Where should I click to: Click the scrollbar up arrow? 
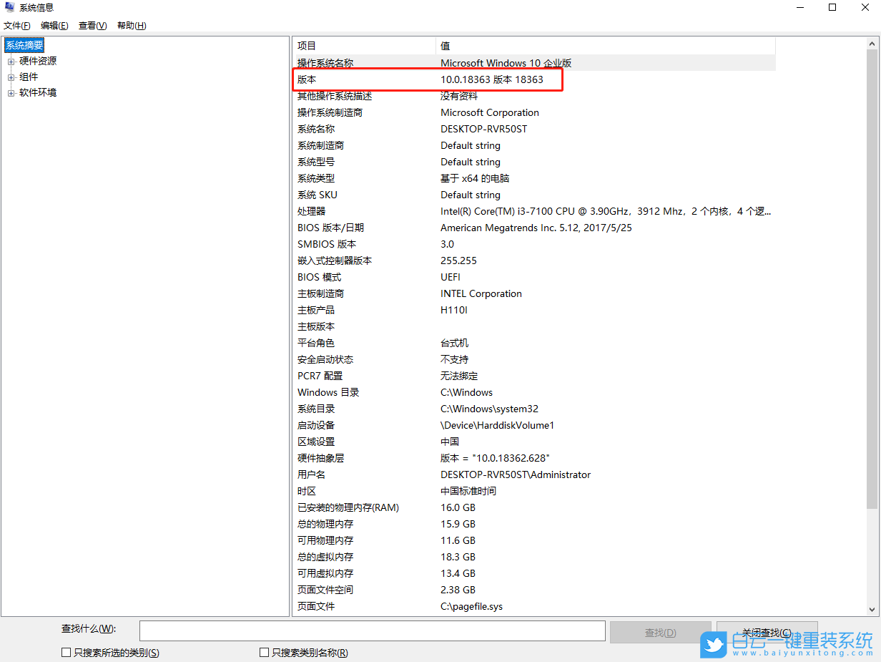point(872,44)
